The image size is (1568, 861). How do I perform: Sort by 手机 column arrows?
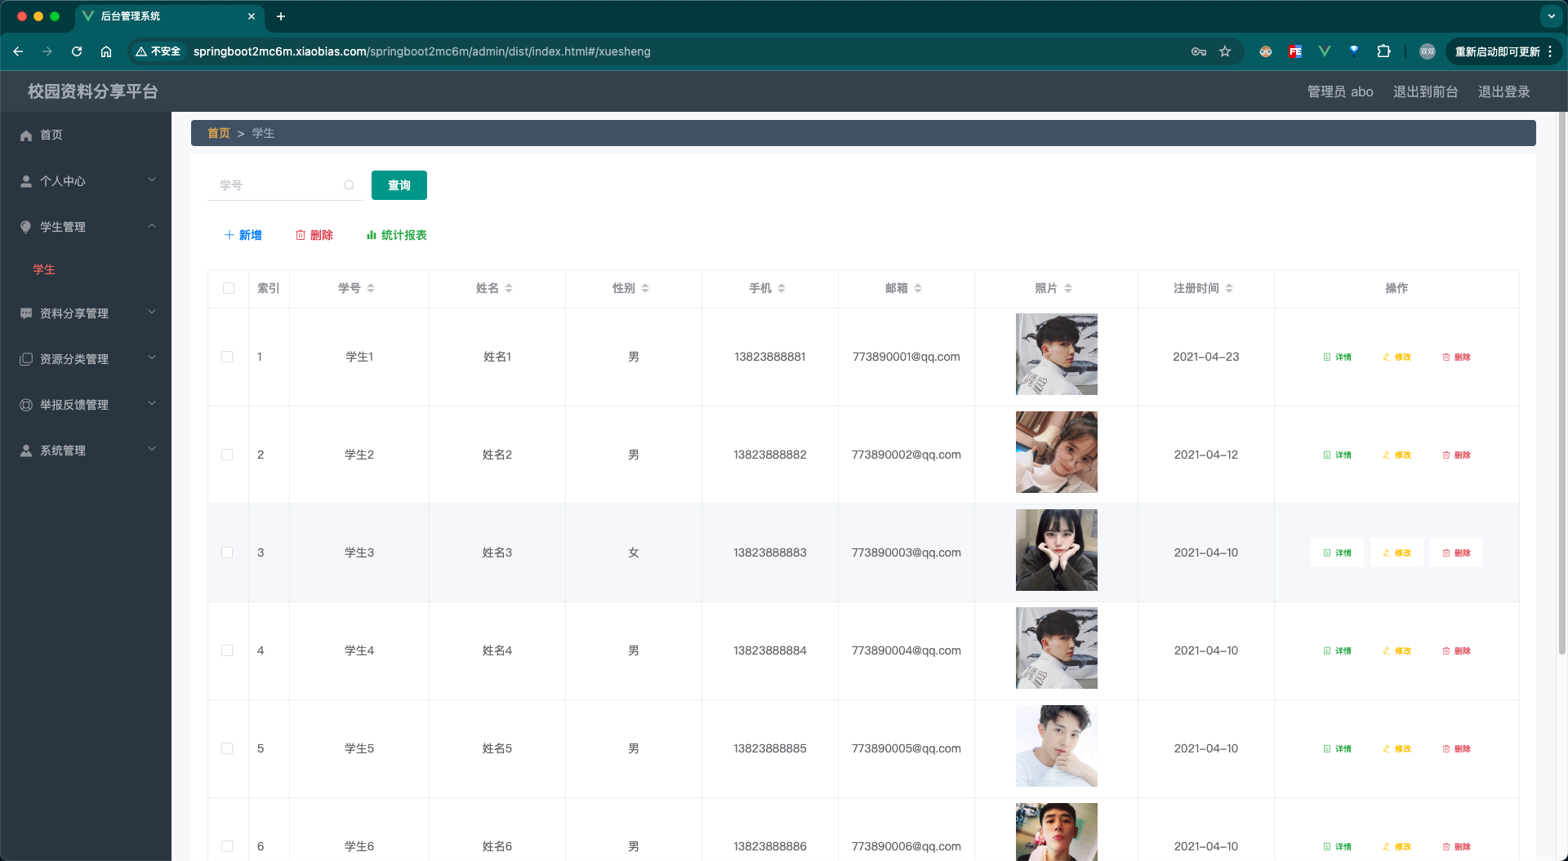tap(782, 288)
